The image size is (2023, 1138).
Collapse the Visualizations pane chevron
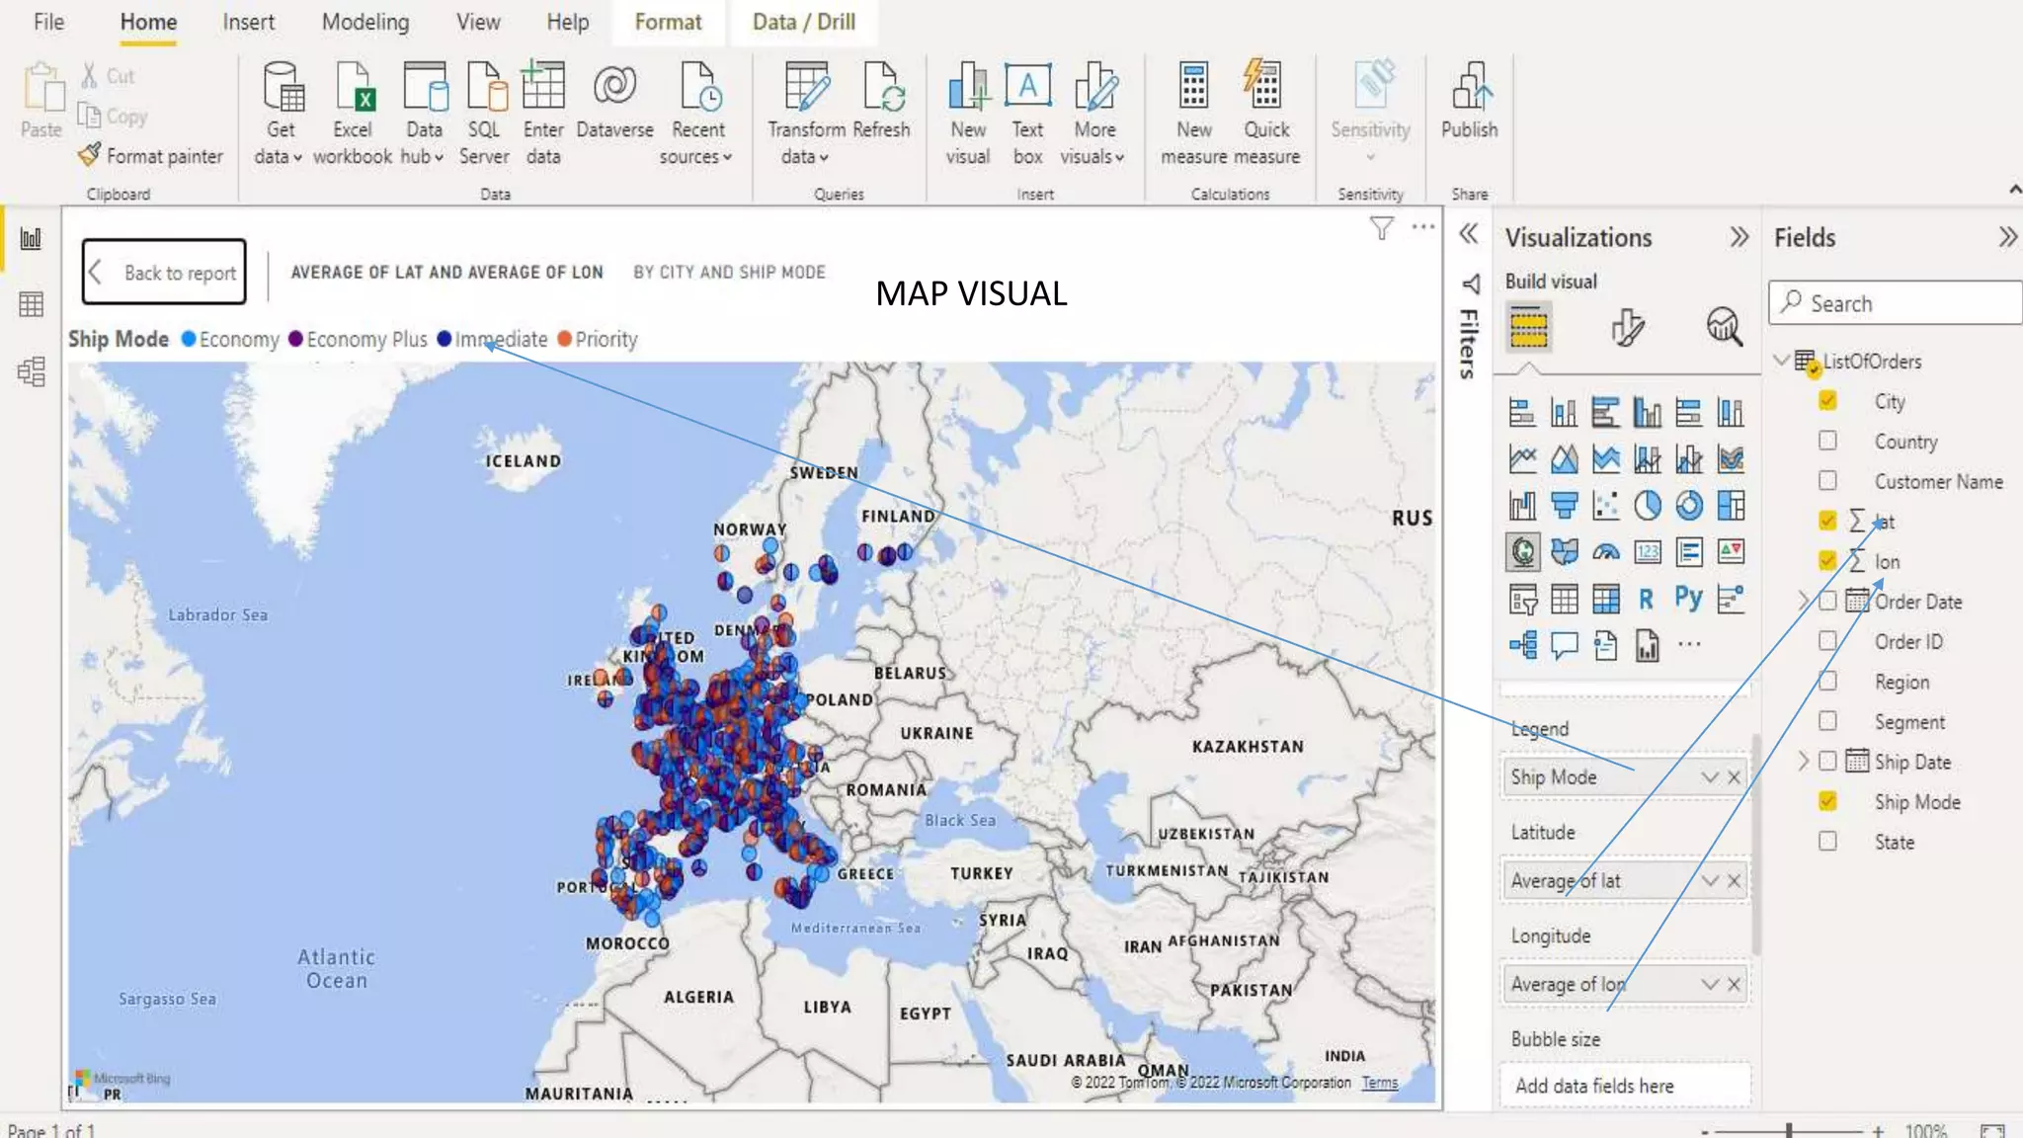(1739, 237)
